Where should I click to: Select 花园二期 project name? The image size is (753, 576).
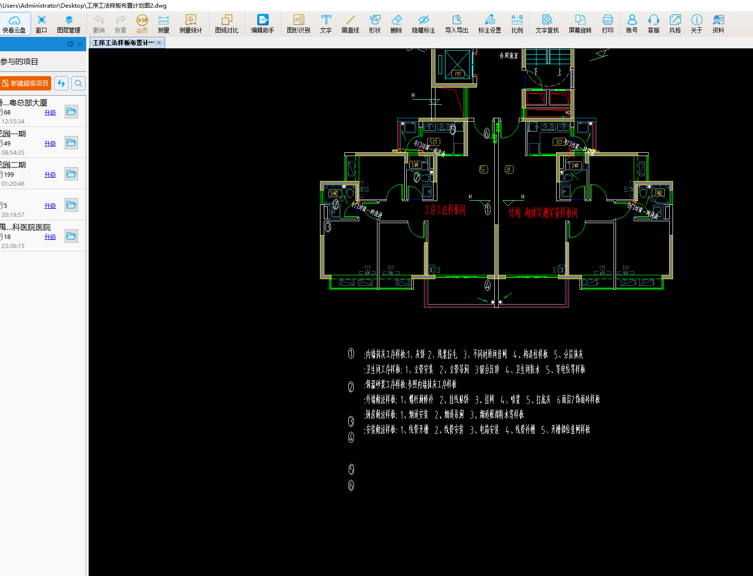coord(13,165)
